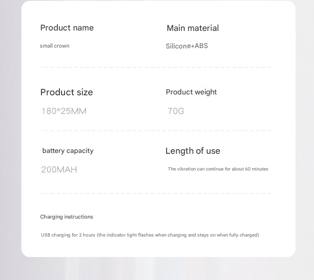
Task: Click the dashed divider below "small crown"
Action: point(156,67)
